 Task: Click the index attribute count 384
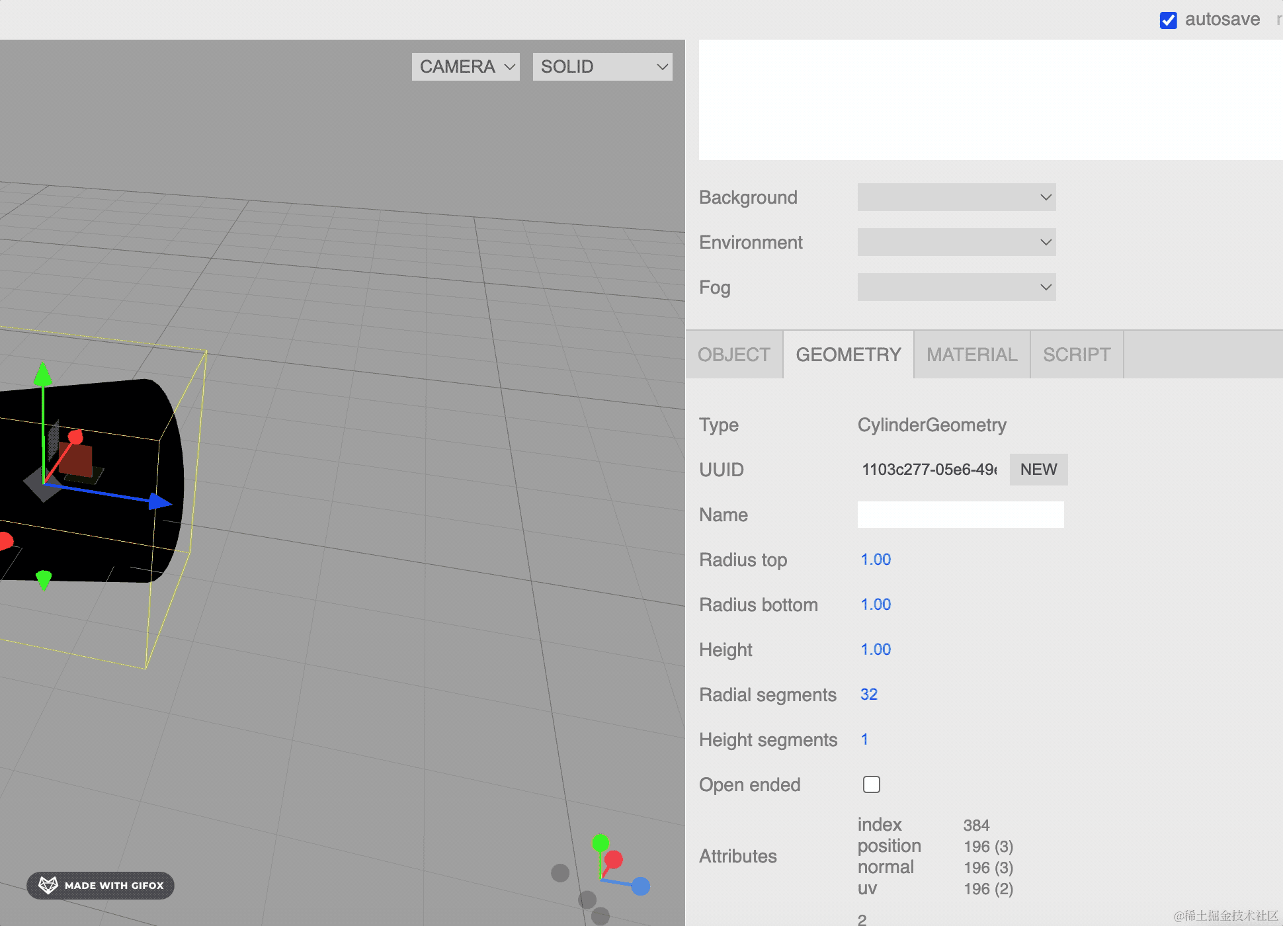pyautogui.click(x=976, y=825)
